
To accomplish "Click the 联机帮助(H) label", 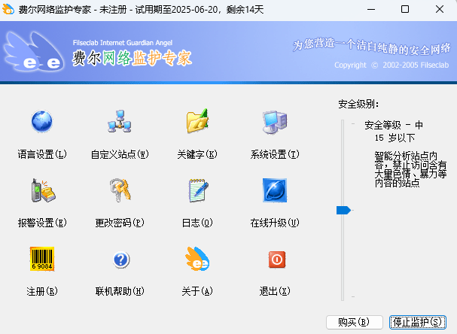I will pos(120,291).
